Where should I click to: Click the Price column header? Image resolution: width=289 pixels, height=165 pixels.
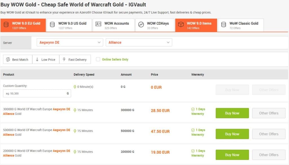coord(154,74)
